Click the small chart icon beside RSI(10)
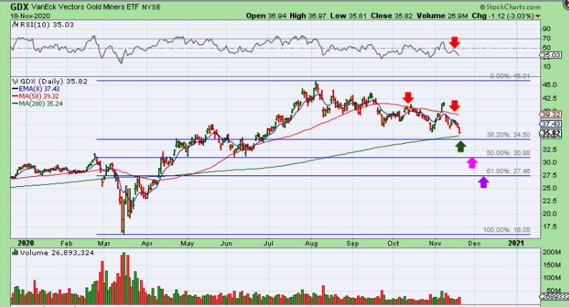This screenshot has width=569, height=307. [15, 24]
